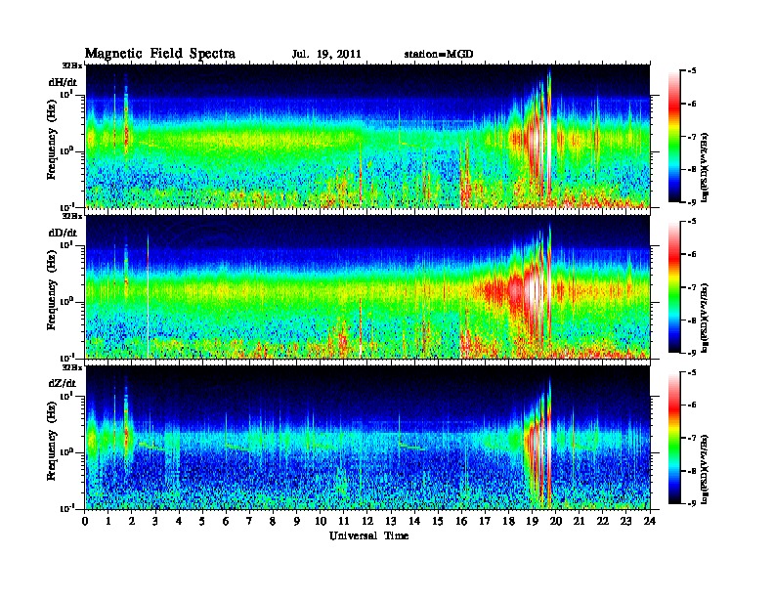Click the Frequency (Hz) axis label of dH/dt panel

(52, 140)
